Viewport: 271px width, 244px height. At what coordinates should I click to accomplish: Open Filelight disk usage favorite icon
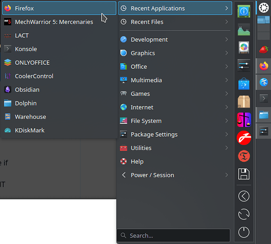244,47
